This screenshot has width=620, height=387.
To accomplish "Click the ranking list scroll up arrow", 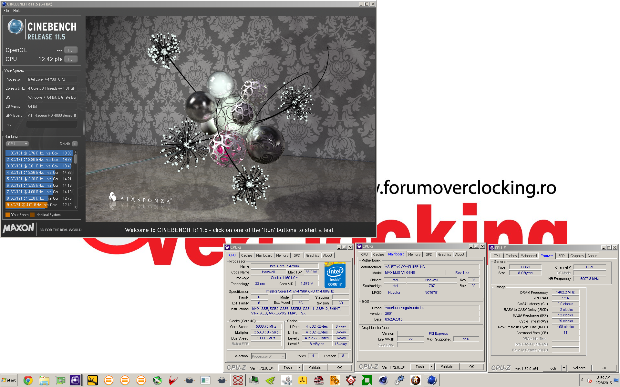I will (x=76, y=152).
